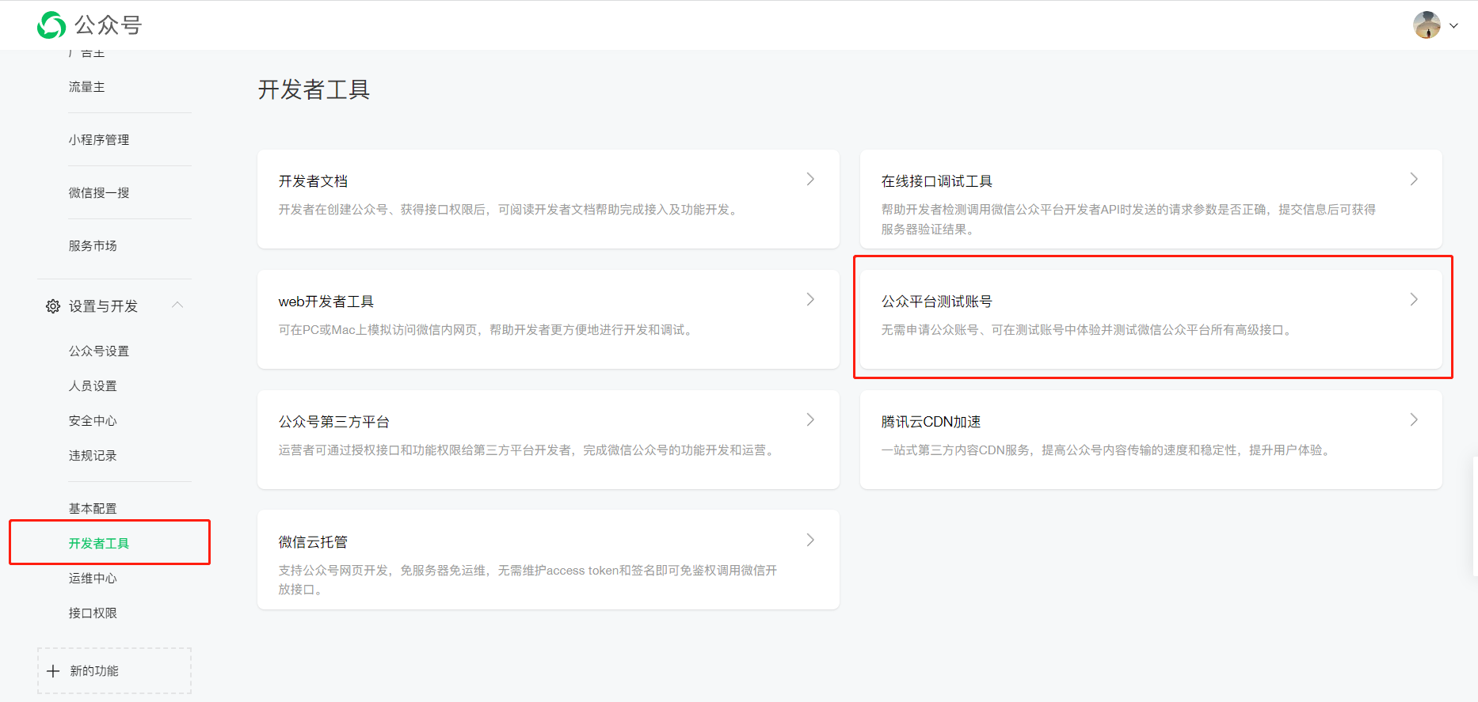Click the arrow on 在线接口调试工具 card
The width and height of the screenshot is (1478, 702).
tap(1414, 180)
